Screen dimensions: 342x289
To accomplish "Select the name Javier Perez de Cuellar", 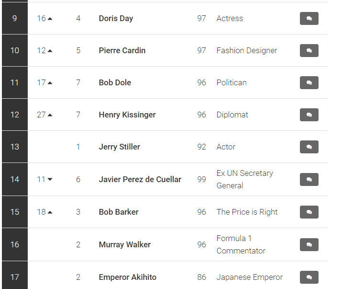I will 140,179.
